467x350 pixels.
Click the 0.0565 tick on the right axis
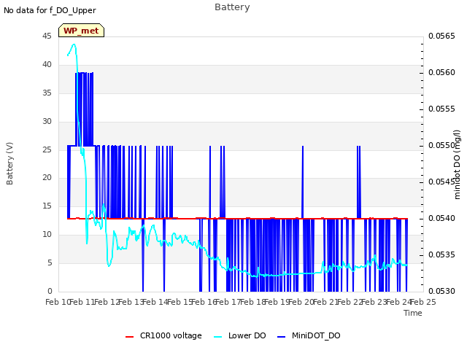[441, 36]
